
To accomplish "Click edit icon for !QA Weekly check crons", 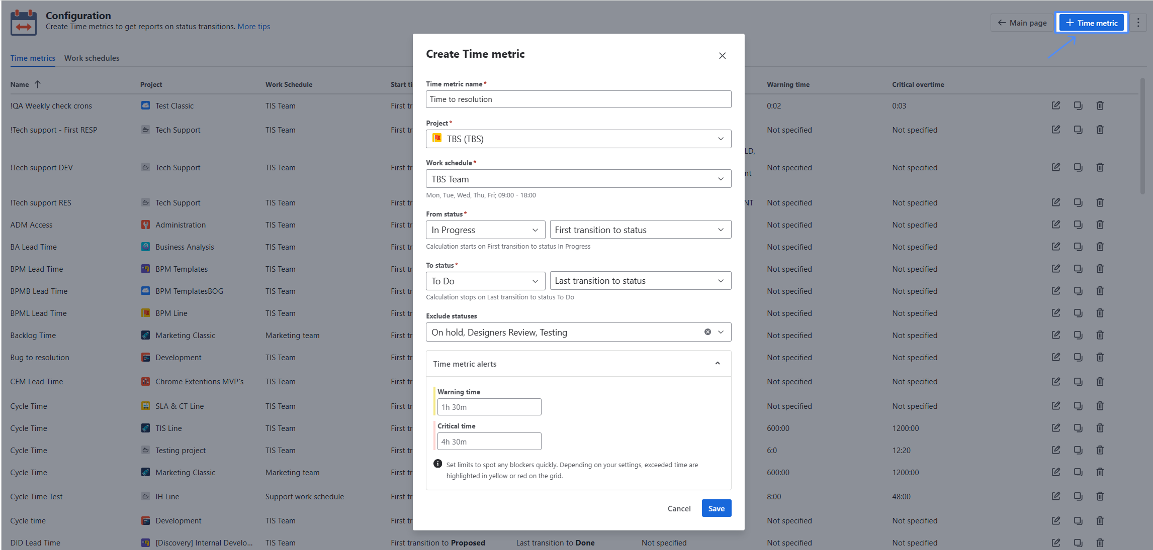I will point(1055,105).
